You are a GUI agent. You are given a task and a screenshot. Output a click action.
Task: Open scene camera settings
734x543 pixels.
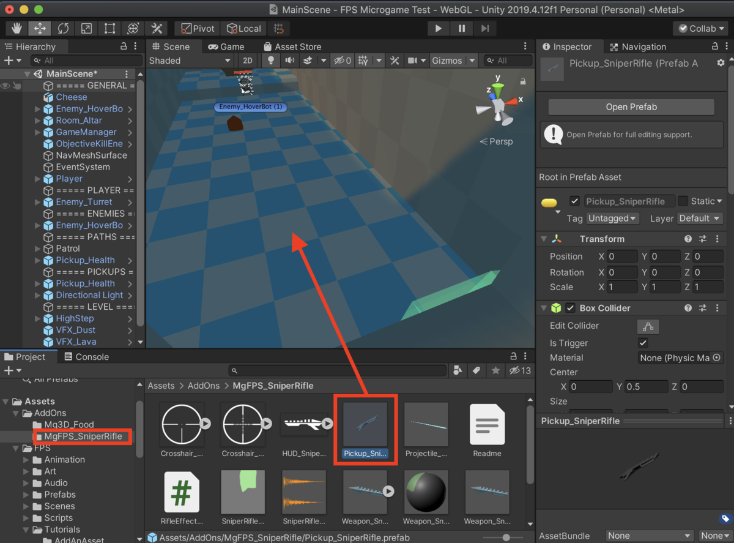(413, 61)
